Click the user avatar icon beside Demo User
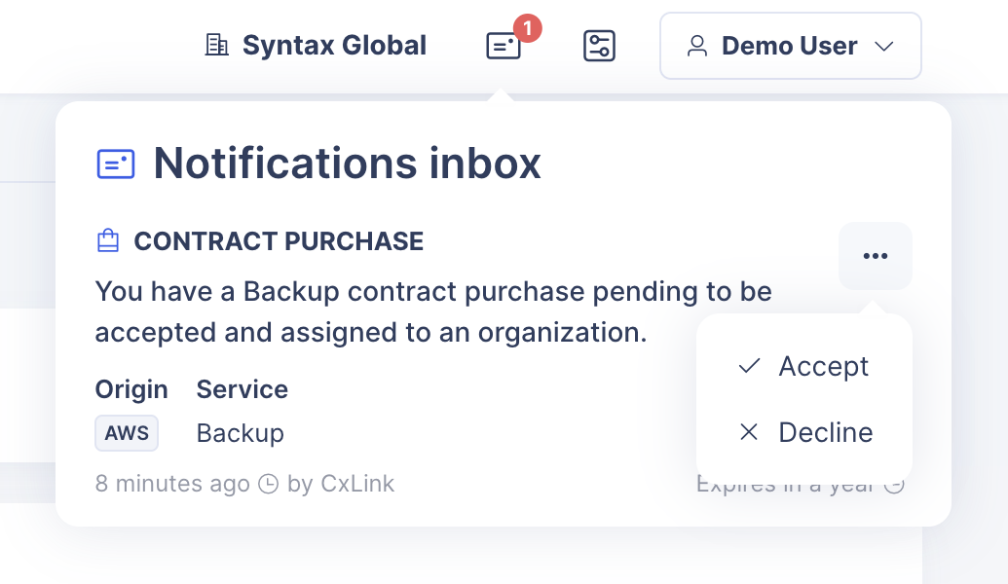The width and height of the screenshot is (1008, 584). click(697, 46)
